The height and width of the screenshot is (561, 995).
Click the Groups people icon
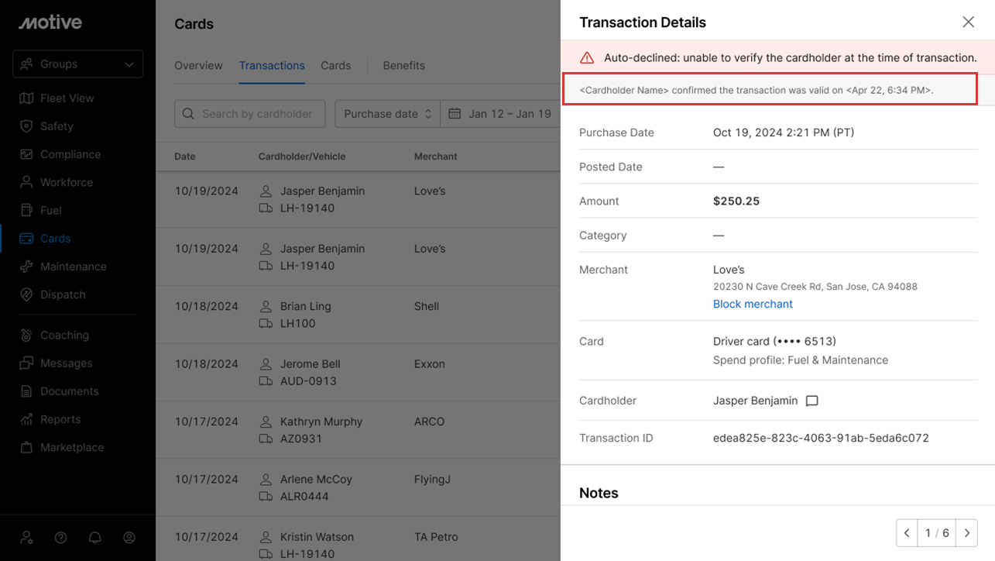pos(28,64)
